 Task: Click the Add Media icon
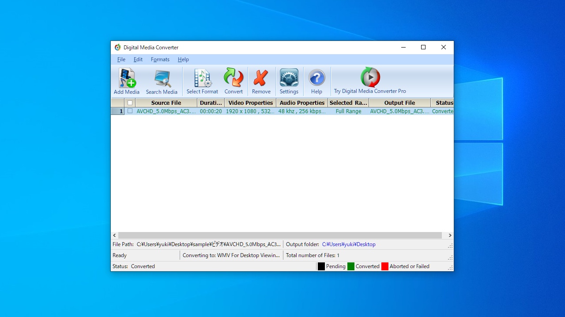127,81
